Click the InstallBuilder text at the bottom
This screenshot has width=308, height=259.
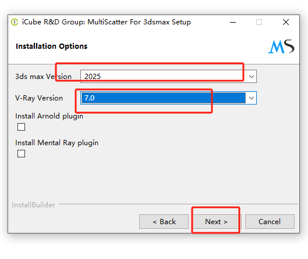[x=33, y=205]
